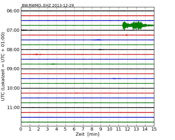Click x-axis tick label 15
Screen dimensions: 175x140
pyautogui.click(x=154, y=129)
